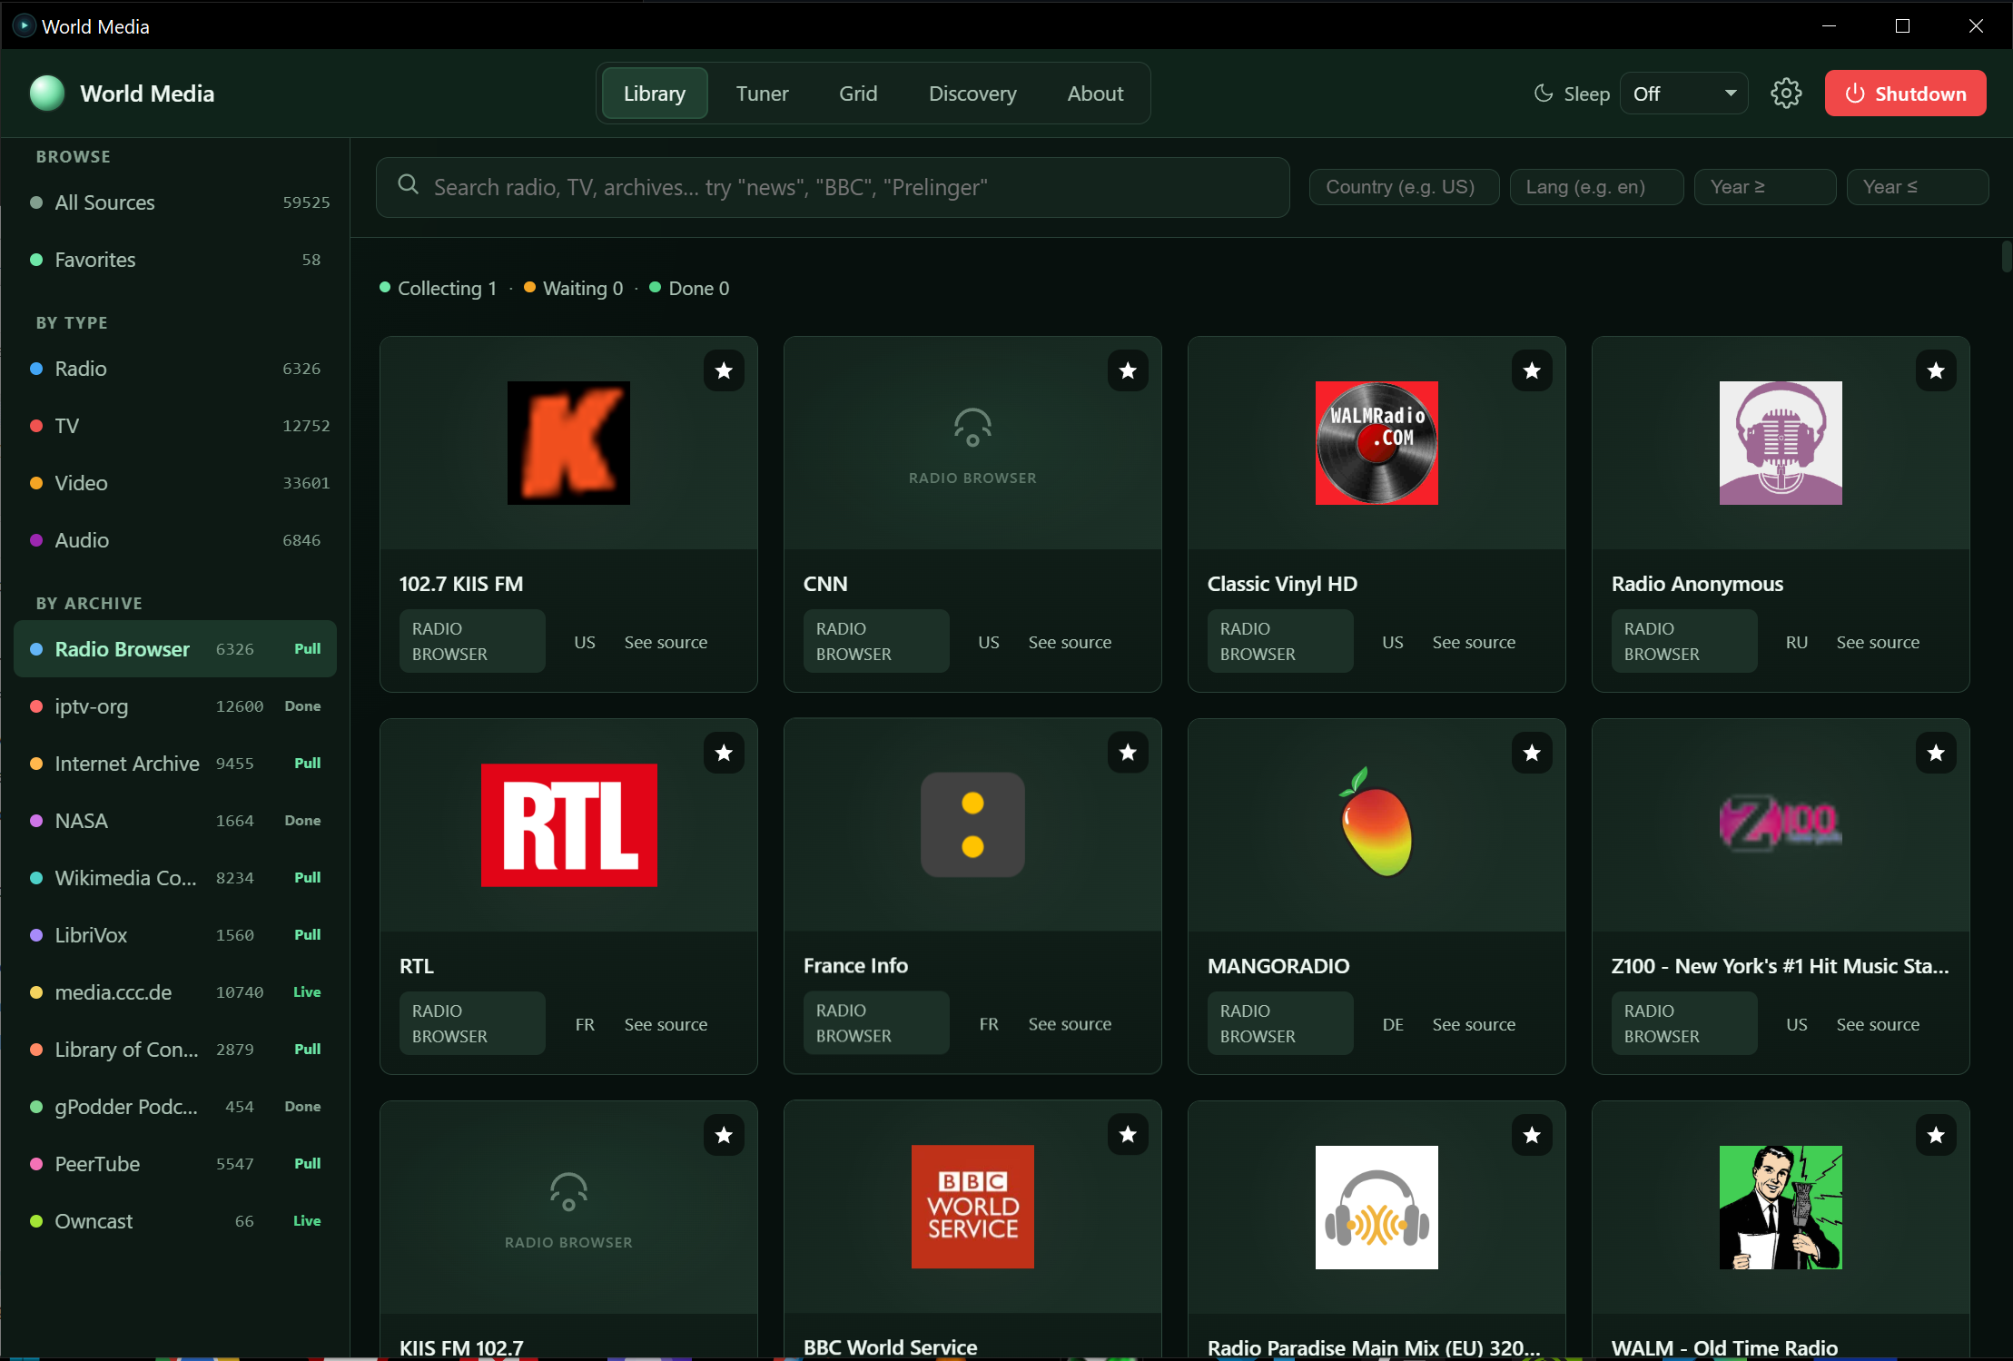Click the search magnifier icon

(409, 185)
